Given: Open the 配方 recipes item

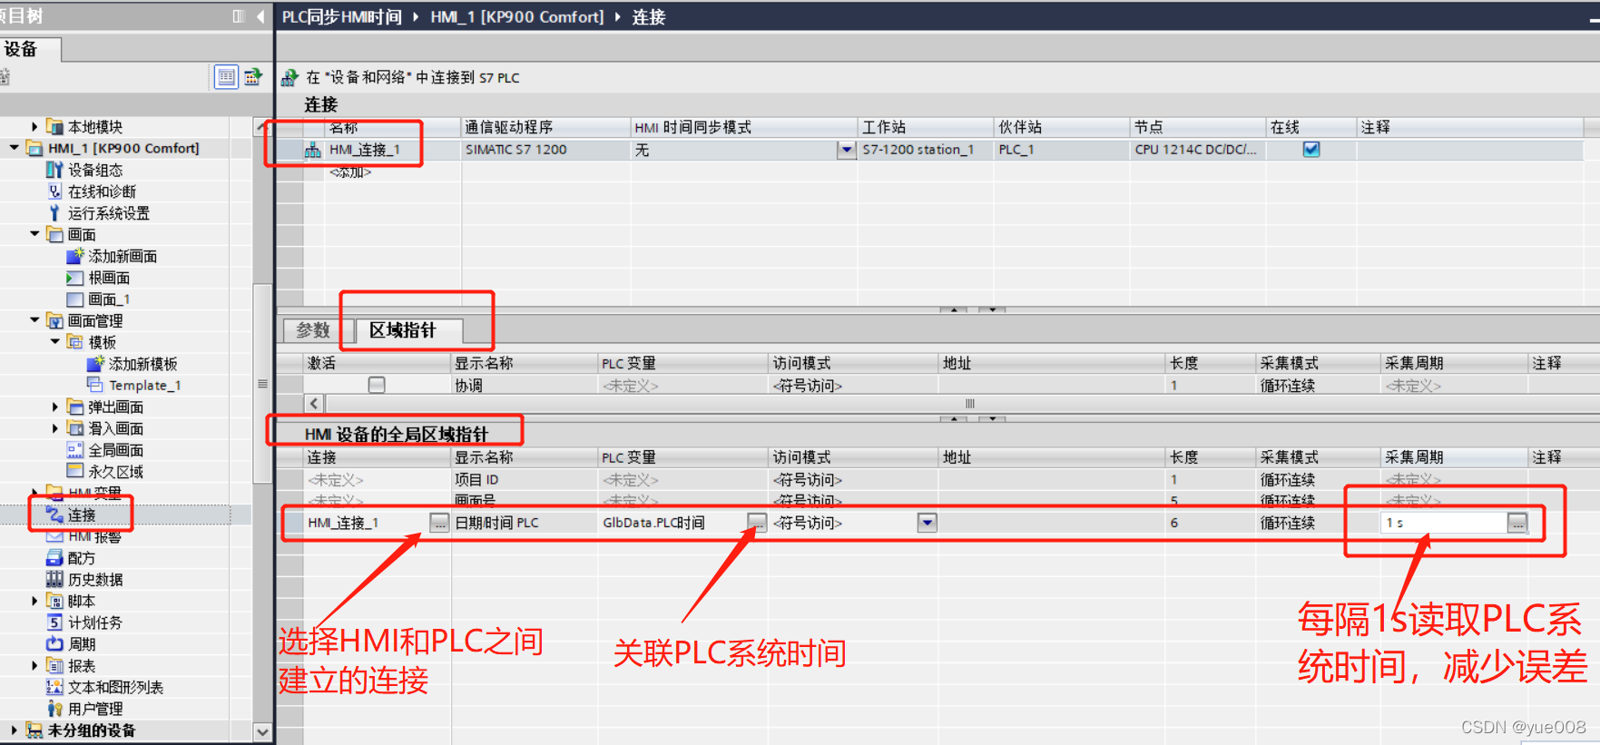Looking at the screenshot, I should [81, 558].
